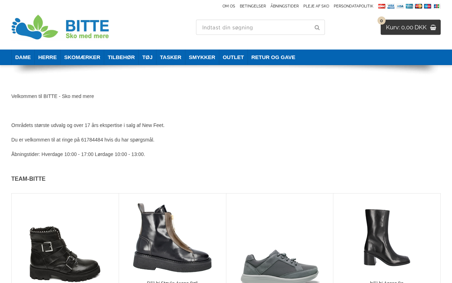This screenshot has width=452, height=283.
Task: Click the Maestro payment card icon
Action: [428, 6]
